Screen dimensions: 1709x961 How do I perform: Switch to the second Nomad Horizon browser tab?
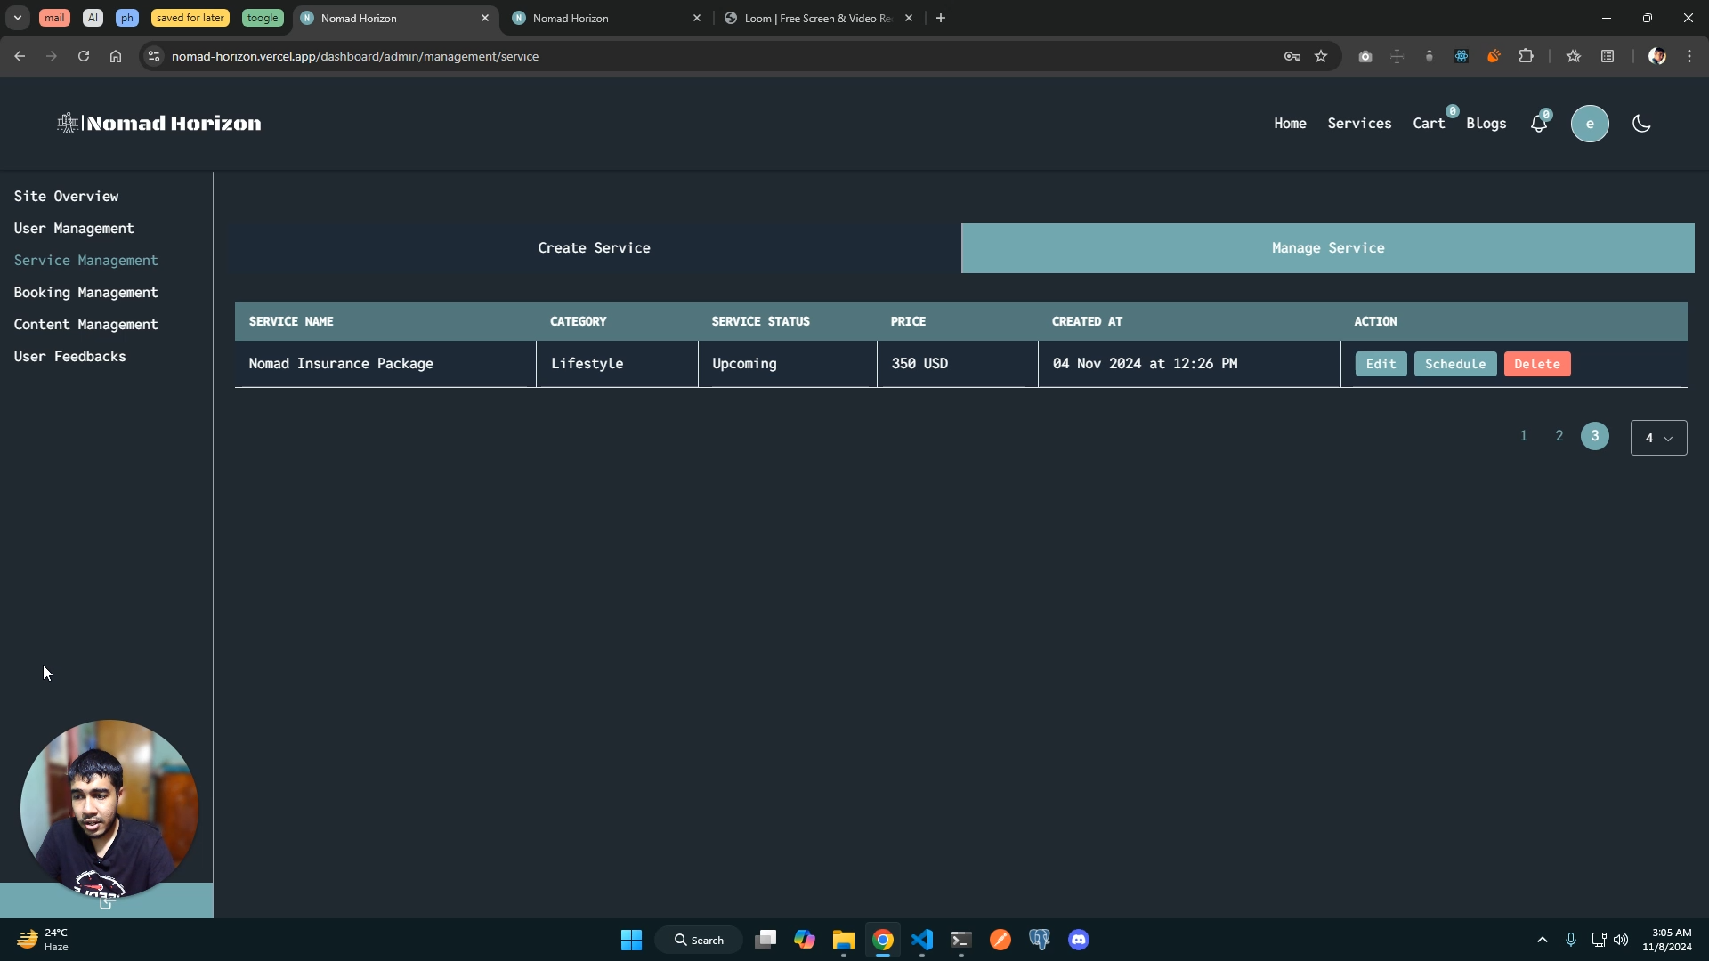pyautogui.click(x=607, y=18)
